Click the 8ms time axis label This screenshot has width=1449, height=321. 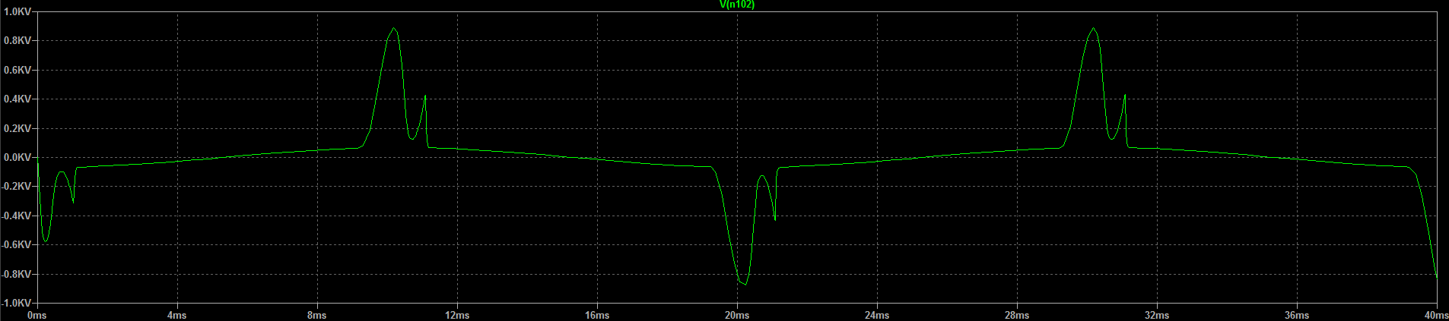[316, 315]
